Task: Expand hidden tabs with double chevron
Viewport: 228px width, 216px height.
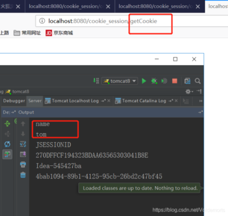Action: pos(200,101)
